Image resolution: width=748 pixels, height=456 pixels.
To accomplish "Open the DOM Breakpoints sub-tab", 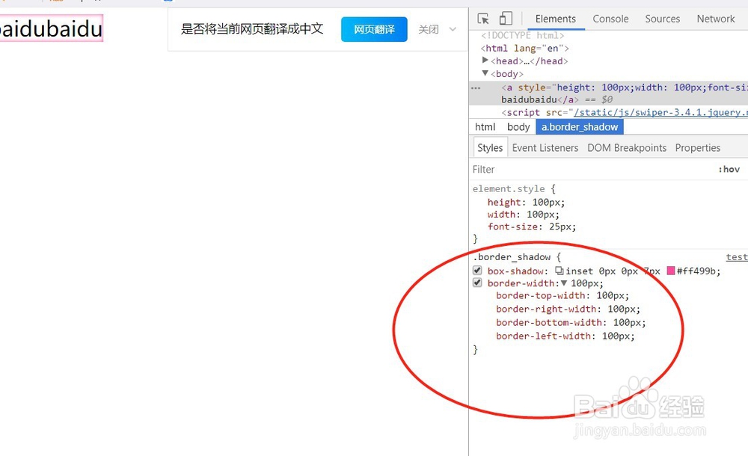I will pos(627,148).
